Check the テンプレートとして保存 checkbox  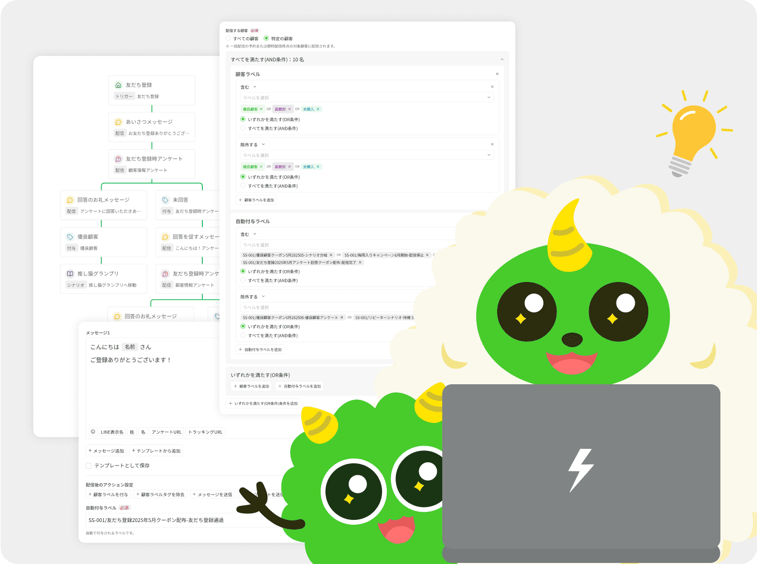pos(89,466)
